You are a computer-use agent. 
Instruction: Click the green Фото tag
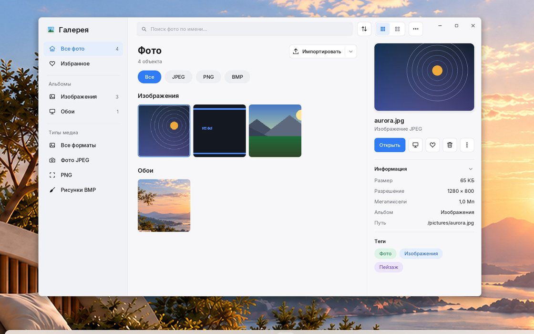tap(385, 253)
